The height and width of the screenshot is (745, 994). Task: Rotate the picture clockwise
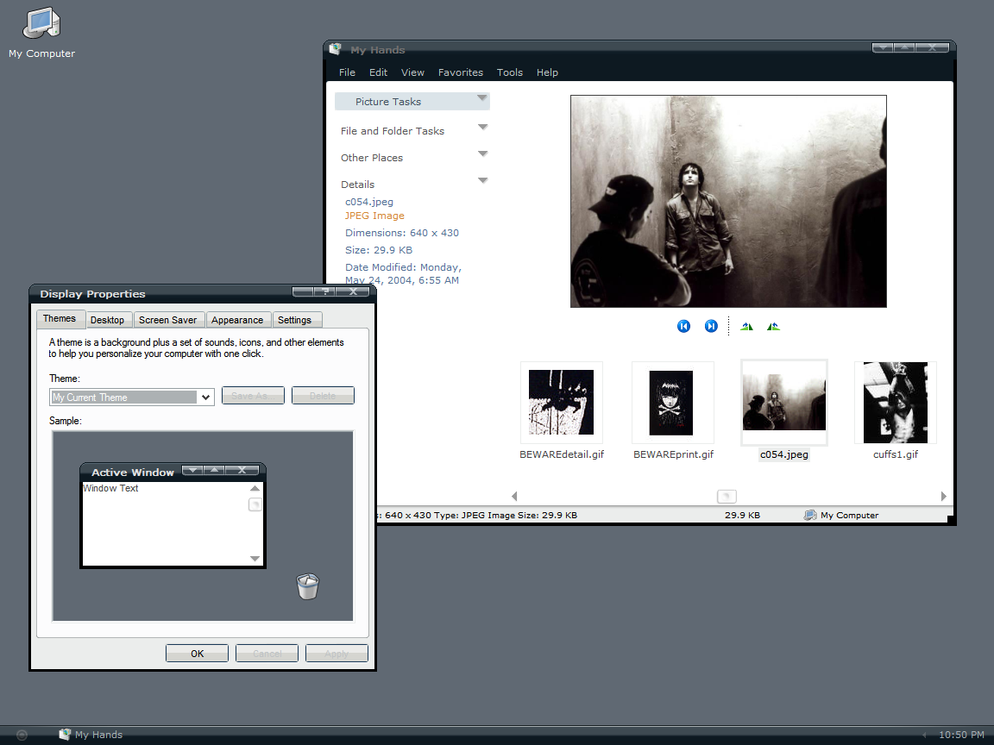[746, 326]
